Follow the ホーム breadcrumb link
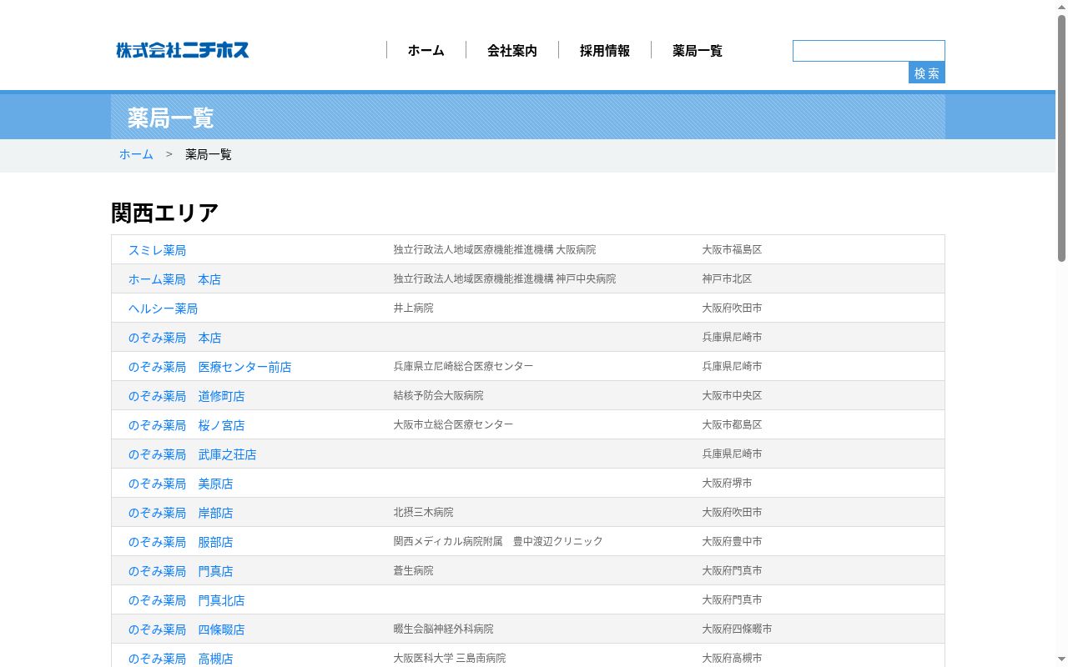This screenshot has height=667, width=1068. [136, 154]
